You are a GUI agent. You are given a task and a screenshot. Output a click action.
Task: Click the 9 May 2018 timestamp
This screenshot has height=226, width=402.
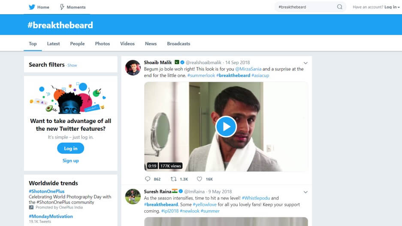point(220,191)
